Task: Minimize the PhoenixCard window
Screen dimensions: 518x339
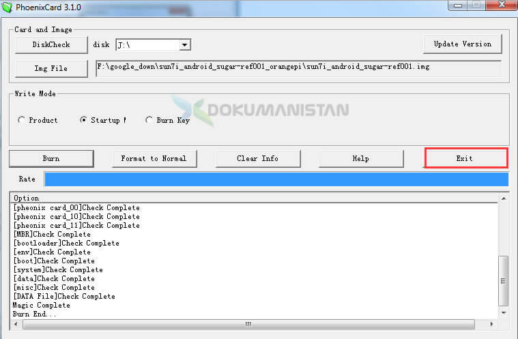Action: tap(457, 5)
